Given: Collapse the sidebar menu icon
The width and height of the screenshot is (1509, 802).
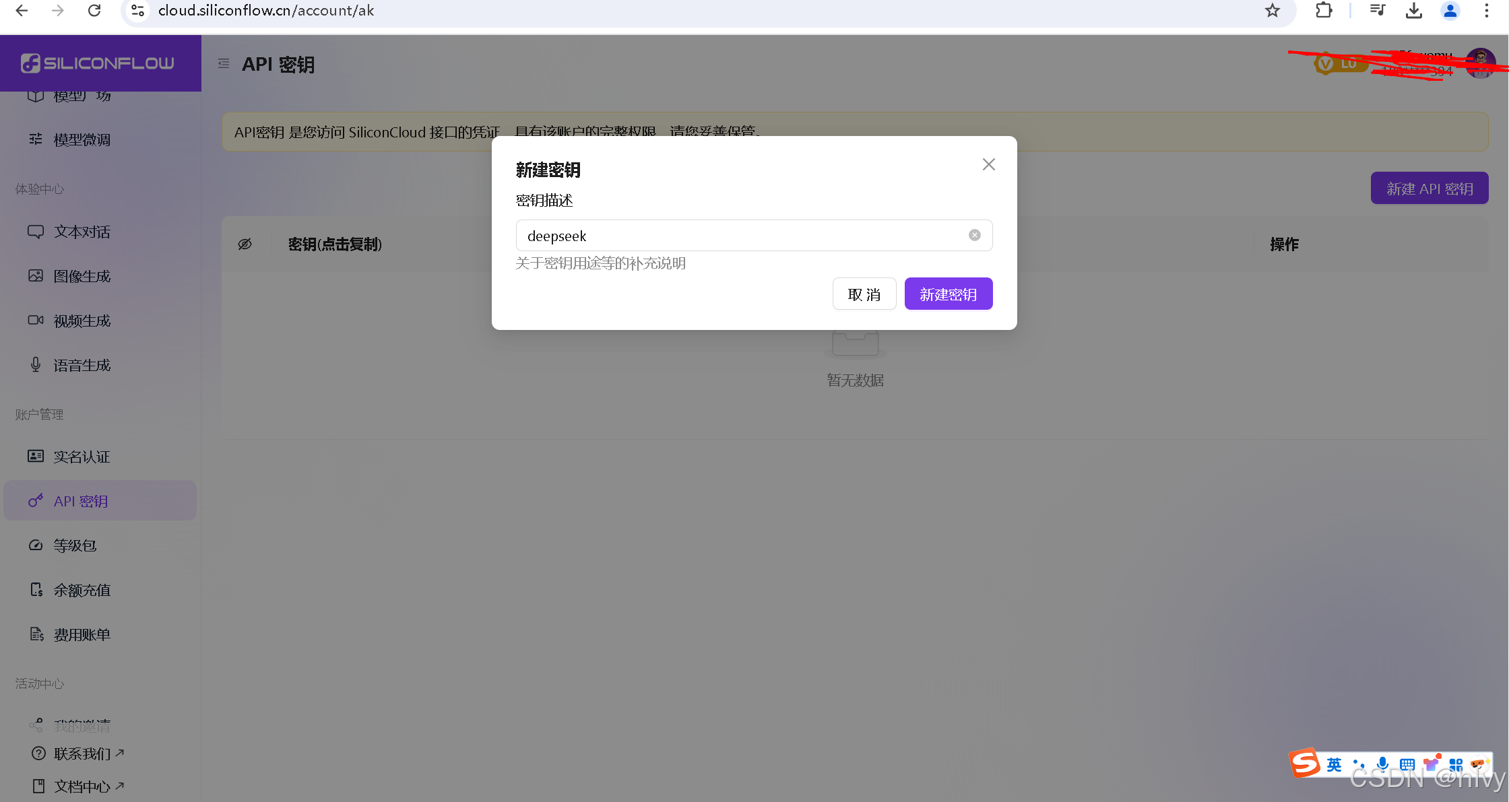Looking at the screenshot, I should pos(224,63).
